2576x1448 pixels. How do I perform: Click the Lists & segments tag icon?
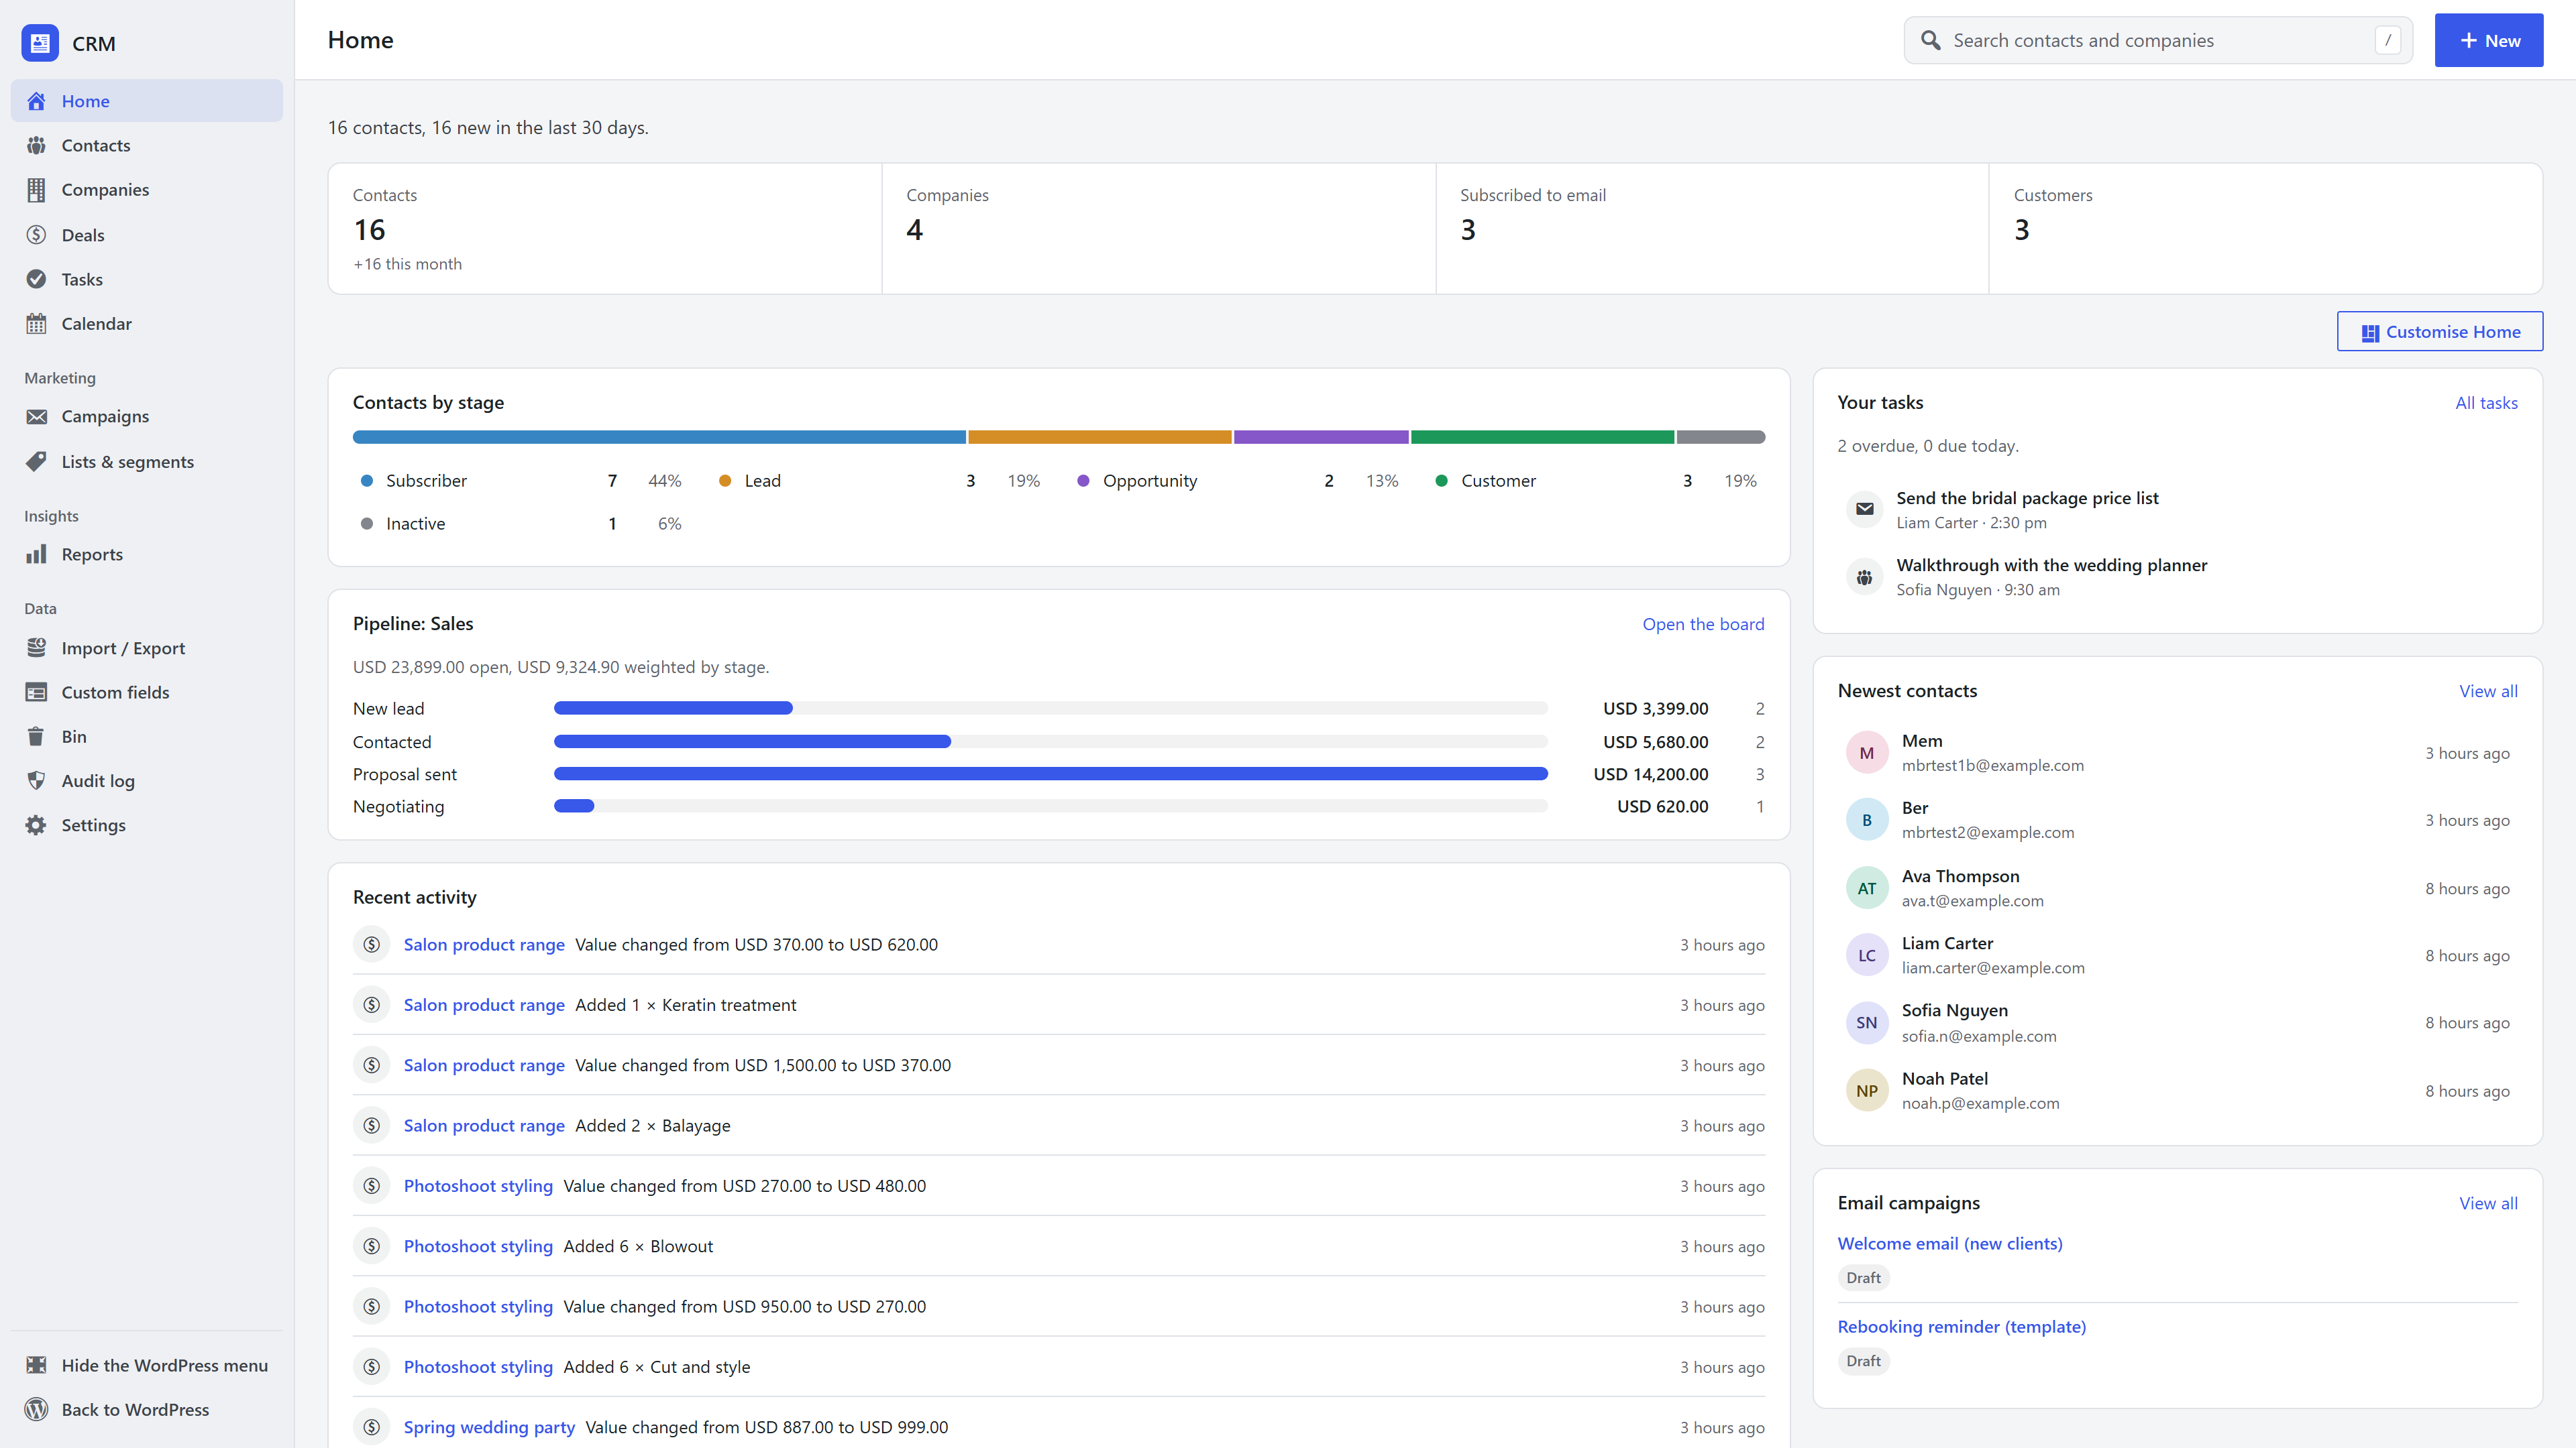37,462
